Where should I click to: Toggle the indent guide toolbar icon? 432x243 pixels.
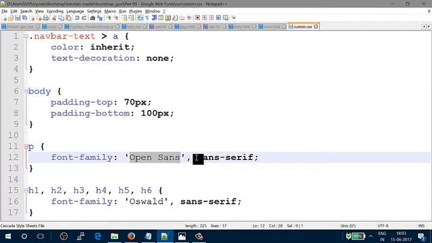point(155,18)
